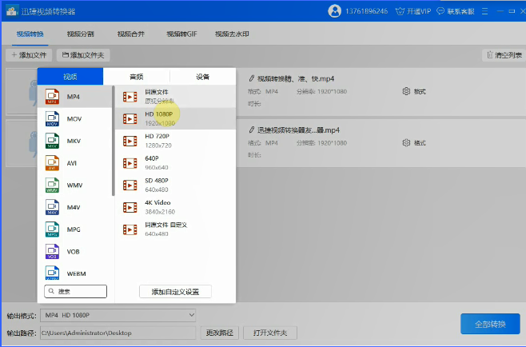Click film icon for HD 1080P preset
526x347 pixels.
click(130, 119)
